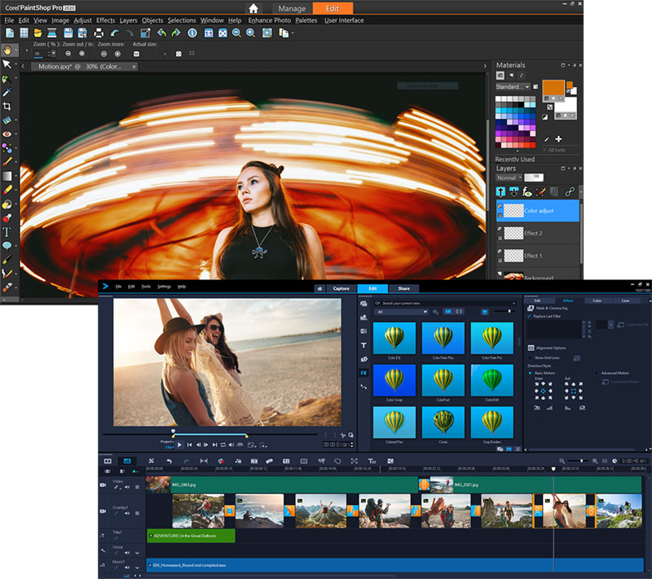
Task: Expand the layer blend mode 'Normal' dropdown
Action: (x=508, y=178)
